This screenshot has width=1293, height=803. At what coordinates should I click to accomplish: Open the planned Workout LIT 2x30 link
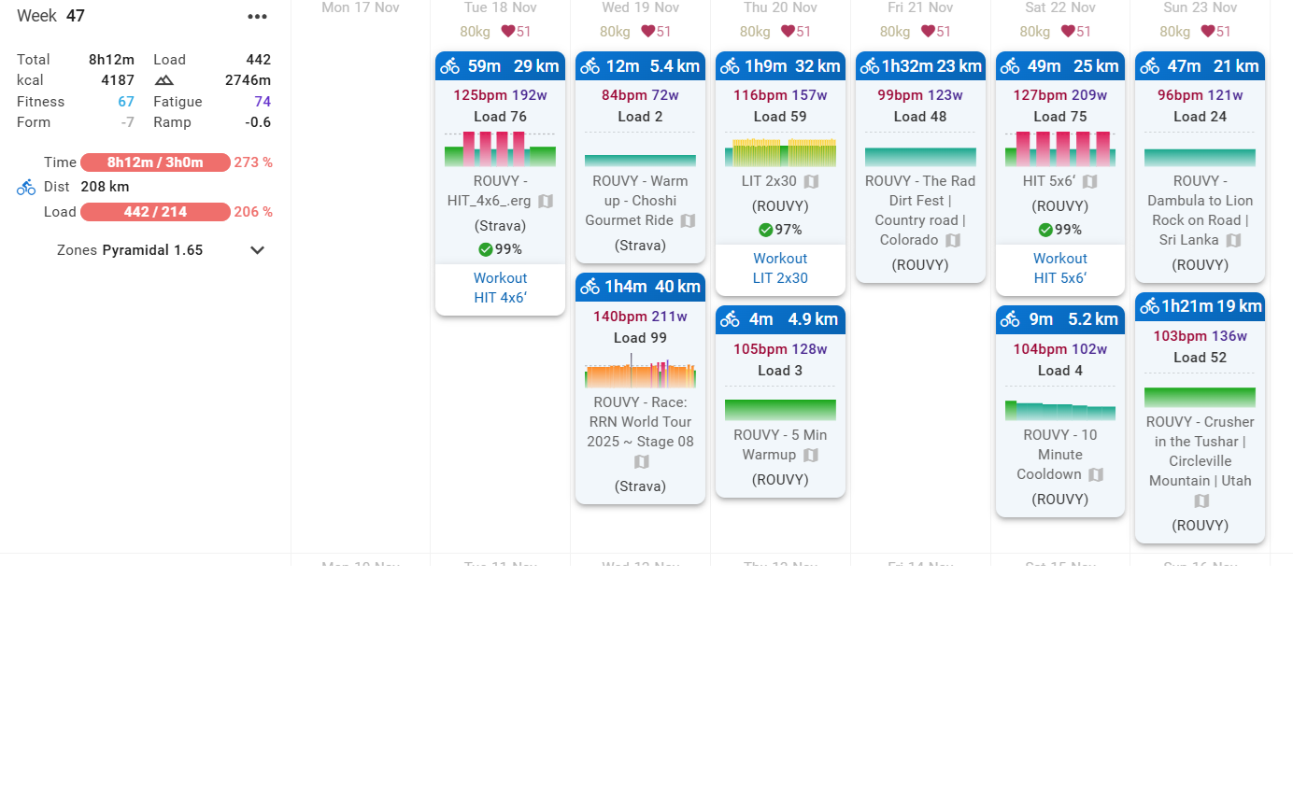pyautogui.click(x=780, y=268)
